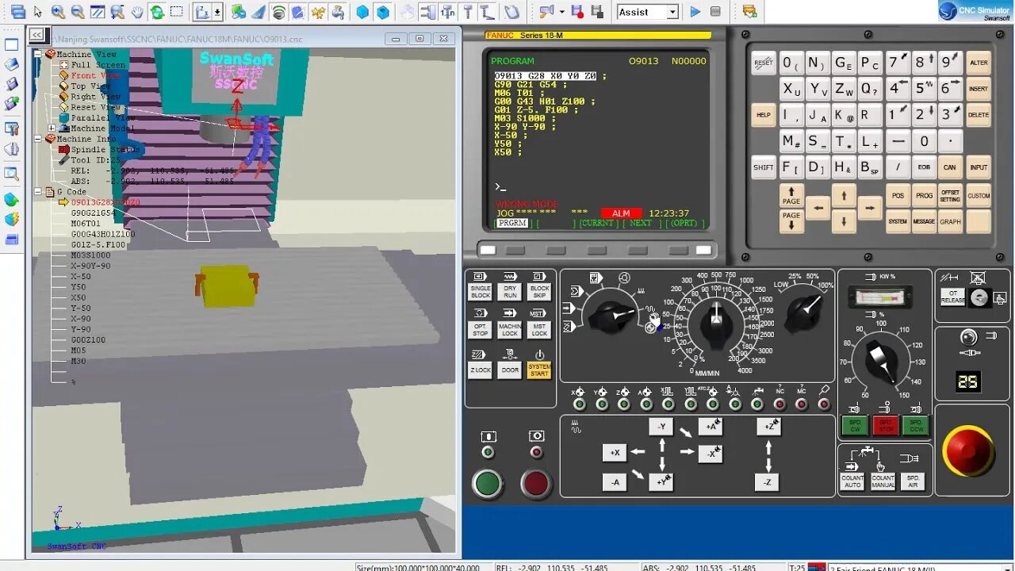Toggle BLOCK SKIP button
The height and width of the screenshot is (571, 1015).
tap(539, 291)
